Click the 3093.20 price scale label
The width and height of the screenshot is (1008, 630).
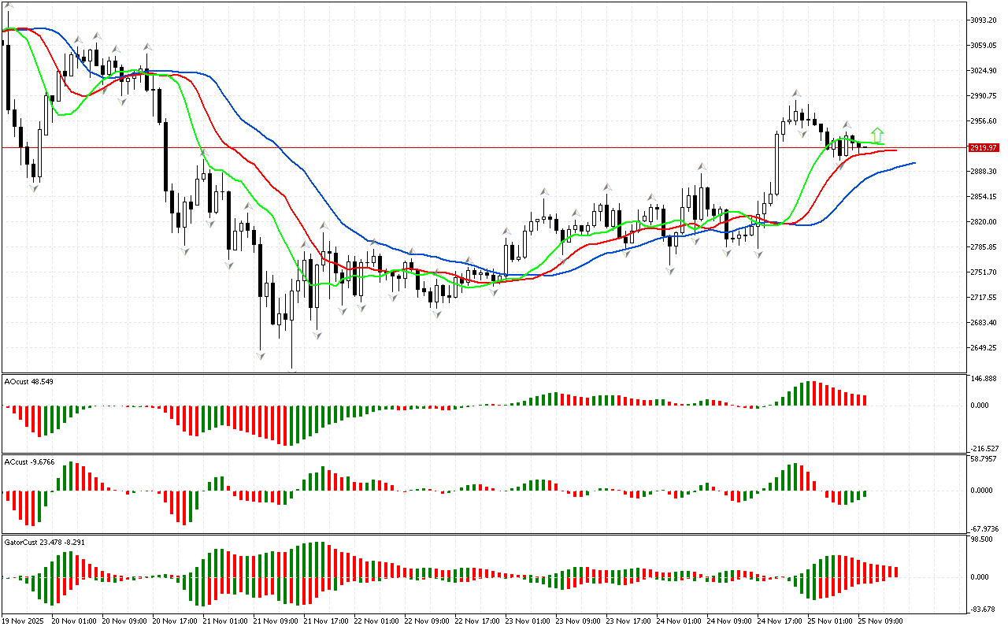[x=984, y=20]
